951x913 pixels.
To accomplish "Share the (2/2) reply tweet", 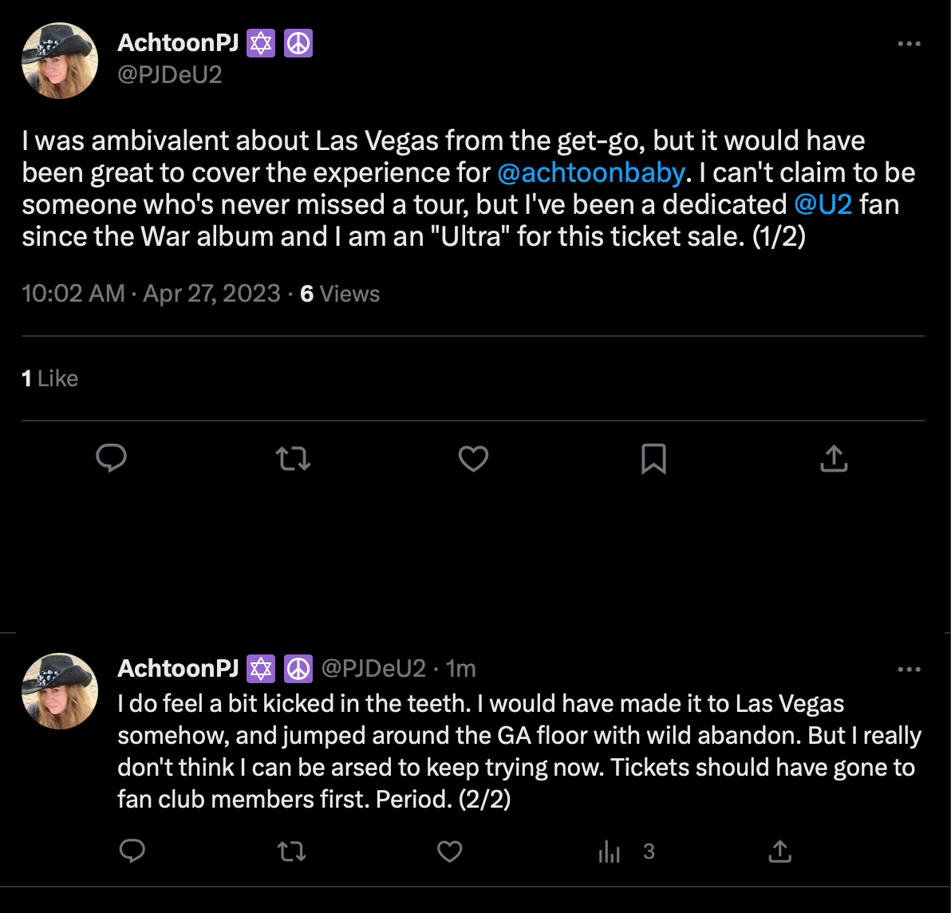I will coord(779,852).
